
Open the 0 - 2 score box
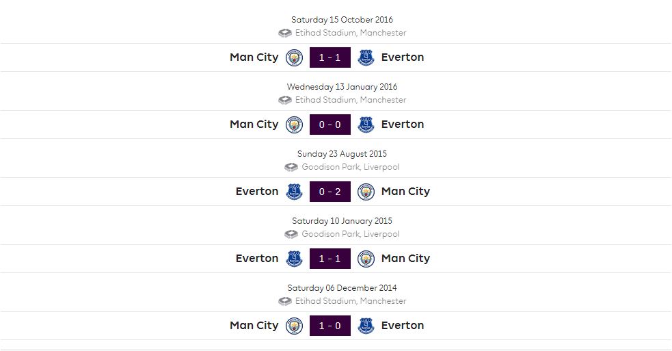point(330,192)
